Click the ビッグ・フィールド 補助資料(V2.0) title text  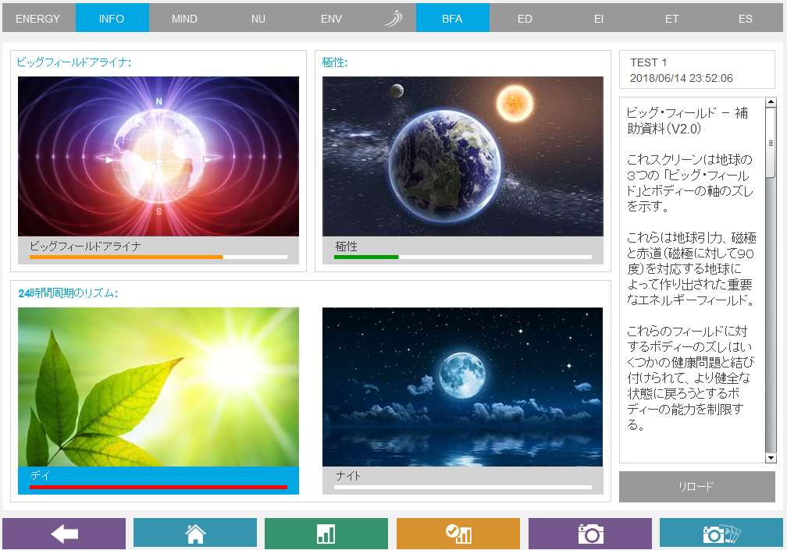[688, 121]
